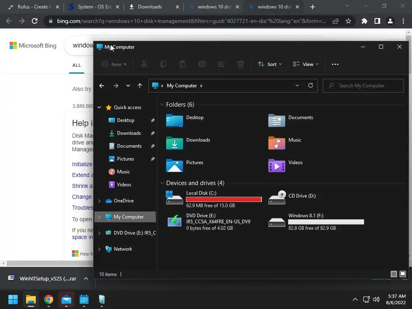Open recent locations dropdown chevron

click(x=128, y=86)
